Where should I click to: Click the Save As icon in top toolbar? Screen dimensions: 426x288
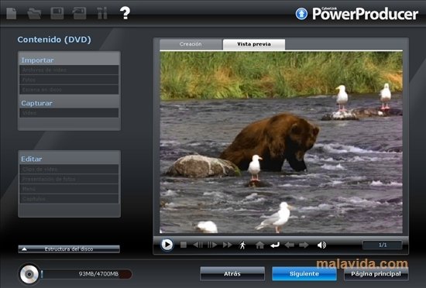tap(79, 13)
